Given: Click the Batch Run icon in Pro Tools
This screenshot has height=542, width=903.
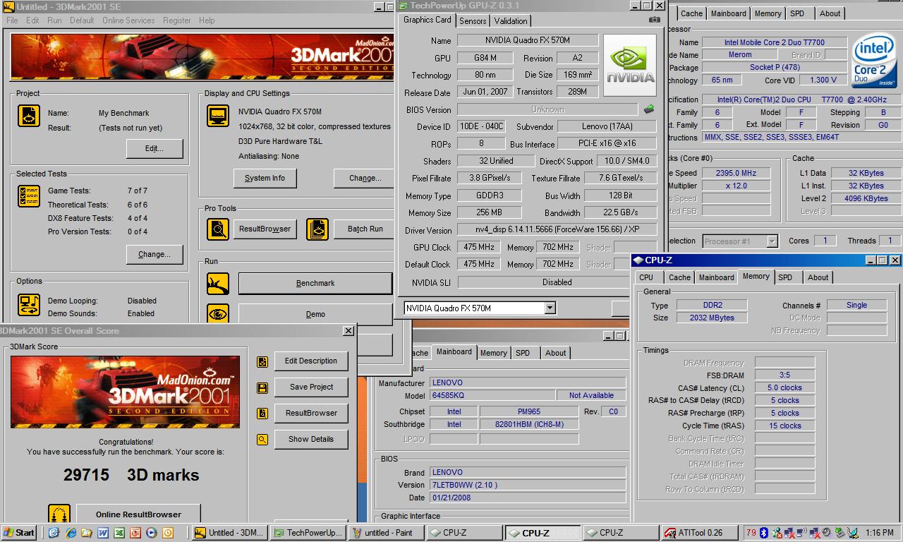Looking at the screenshot, I should point(317,229).
